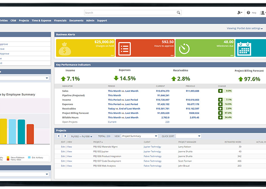The image size is (266, 189).
Task: Click the Income row 7.1% change arrow
Action: [220, 100]
